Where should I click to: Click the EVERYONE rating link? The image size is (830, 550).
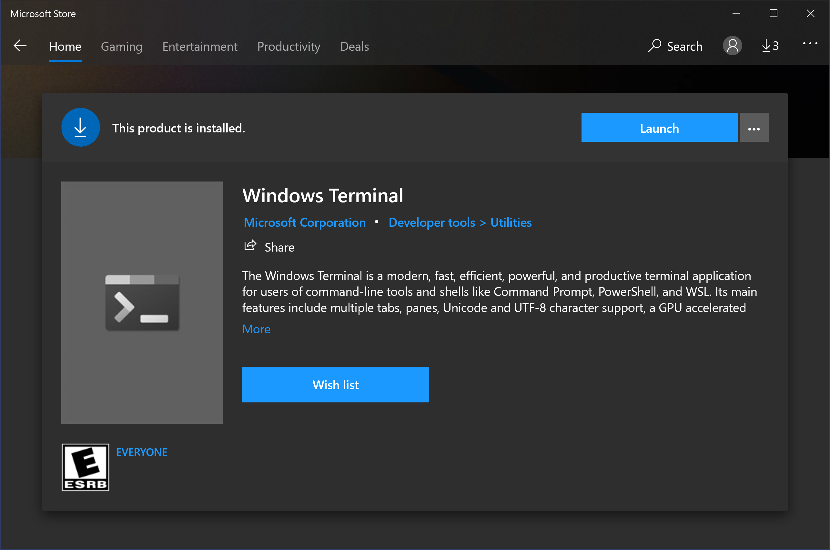click(x=142, y=452)
